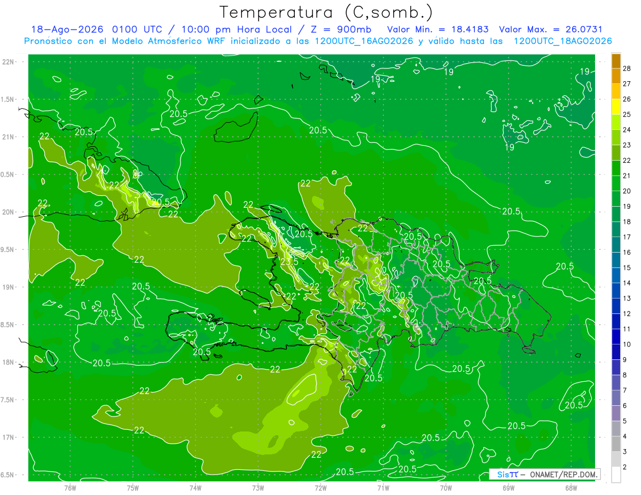Click the date text "18-Ago-2026"
Image resolution: width=641 pixels, height=495 pixels.
tap(67, 29)
